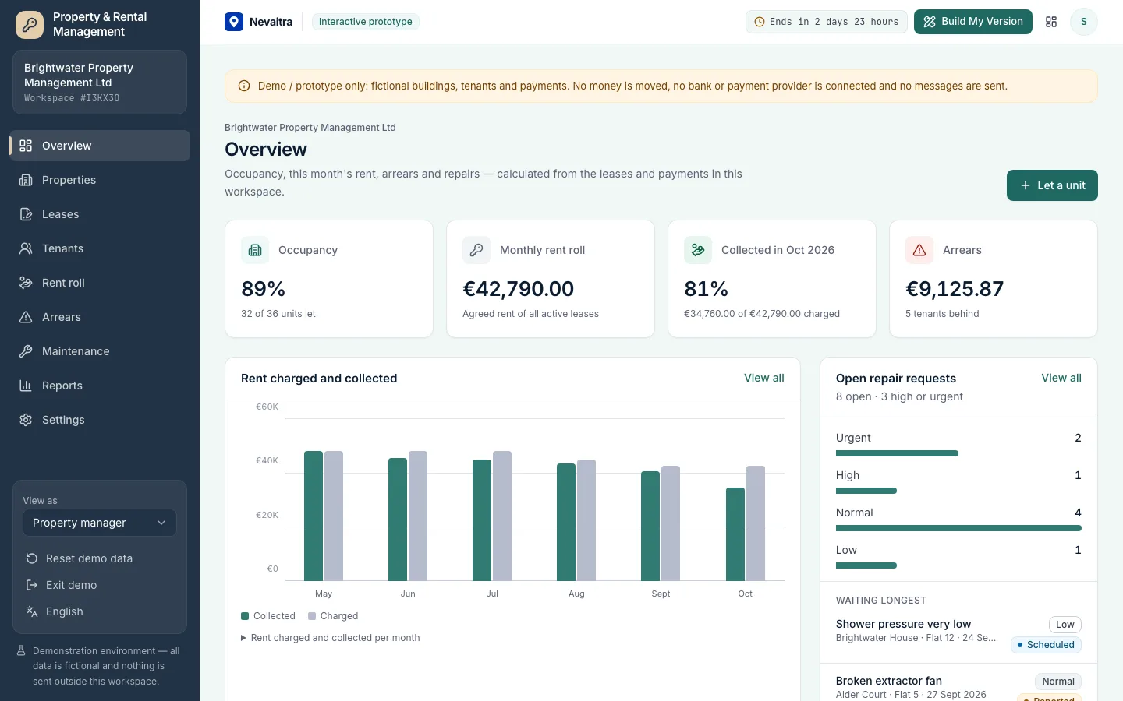Click the Nevaitra location pin logo
The width and height of the screenshot is (1123, 701).
[234, 22]
